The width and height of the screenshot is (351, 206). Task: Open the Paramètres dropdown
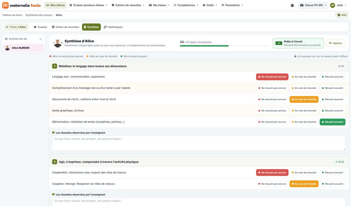pyautogui.click(x=232, y=5)
